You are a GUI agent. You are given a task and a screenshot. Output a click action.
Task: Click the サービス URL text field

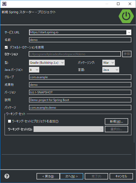(x=78, y=32)
